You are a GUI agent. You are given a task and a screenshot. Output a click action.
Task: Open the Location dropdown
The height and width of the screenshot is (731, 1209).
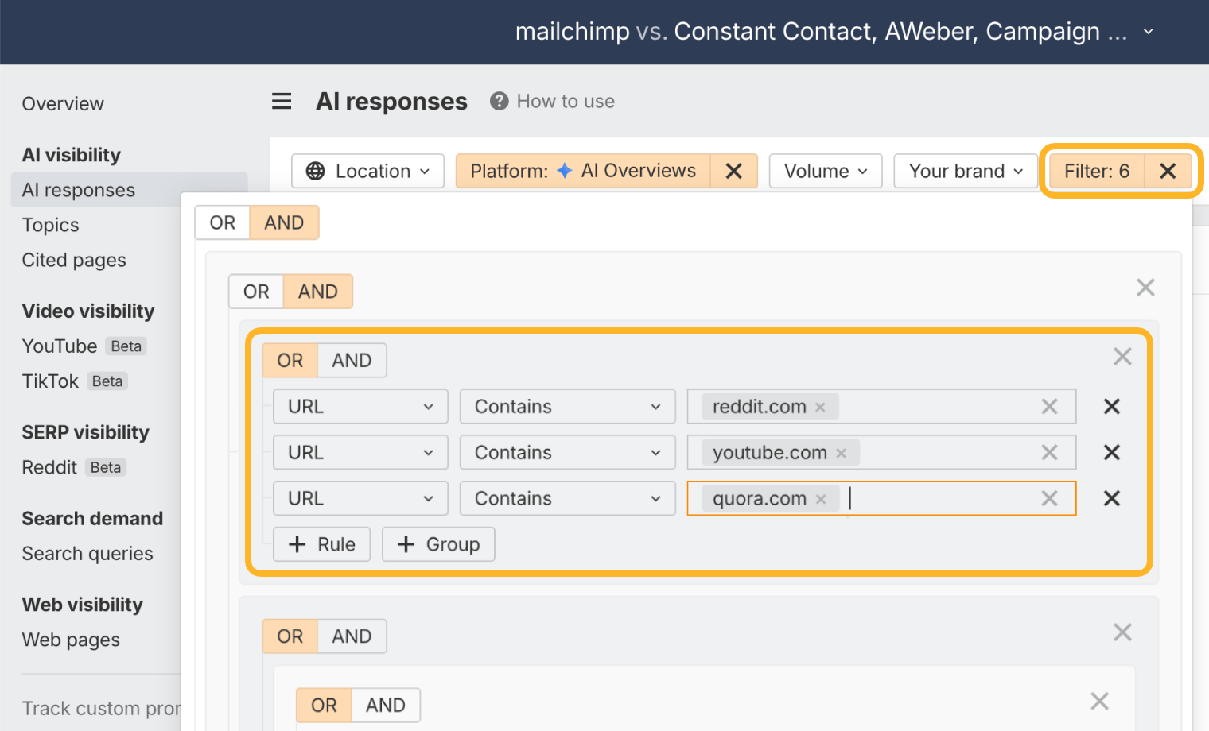[367, 171]
